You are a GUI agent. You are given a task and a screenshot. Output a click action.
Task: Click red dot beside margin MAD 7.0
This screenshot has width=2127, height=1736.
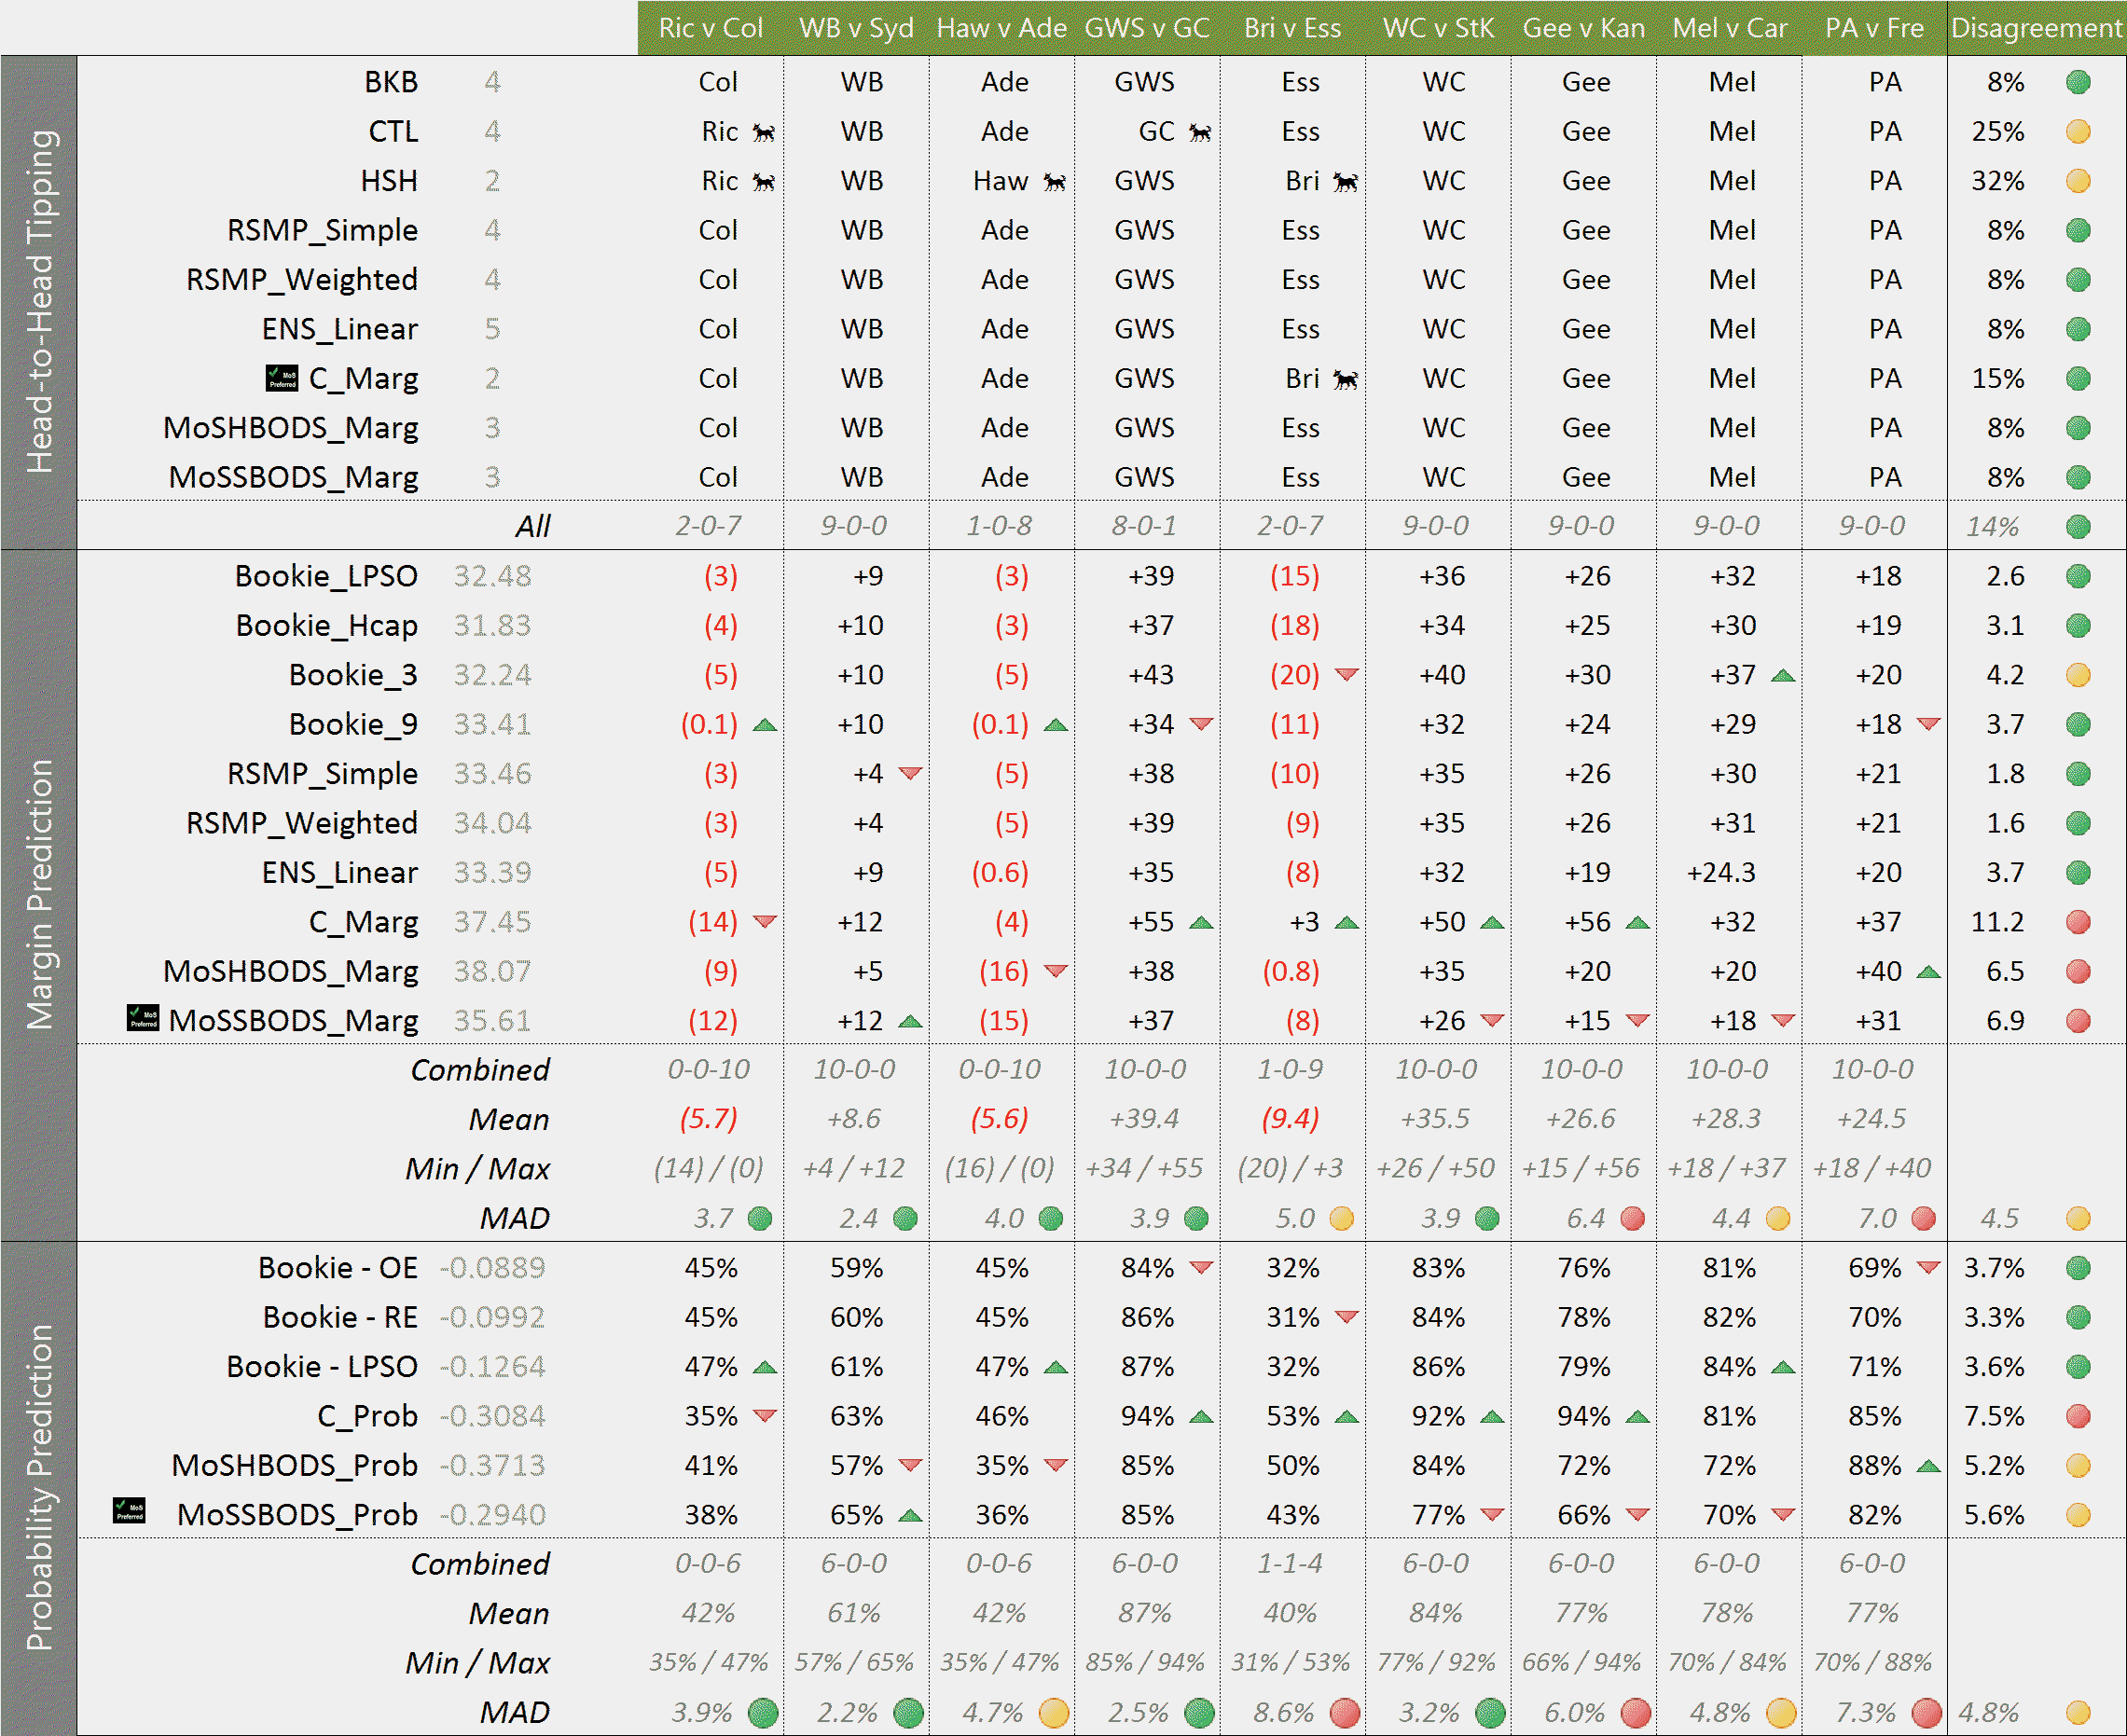1923,1218
